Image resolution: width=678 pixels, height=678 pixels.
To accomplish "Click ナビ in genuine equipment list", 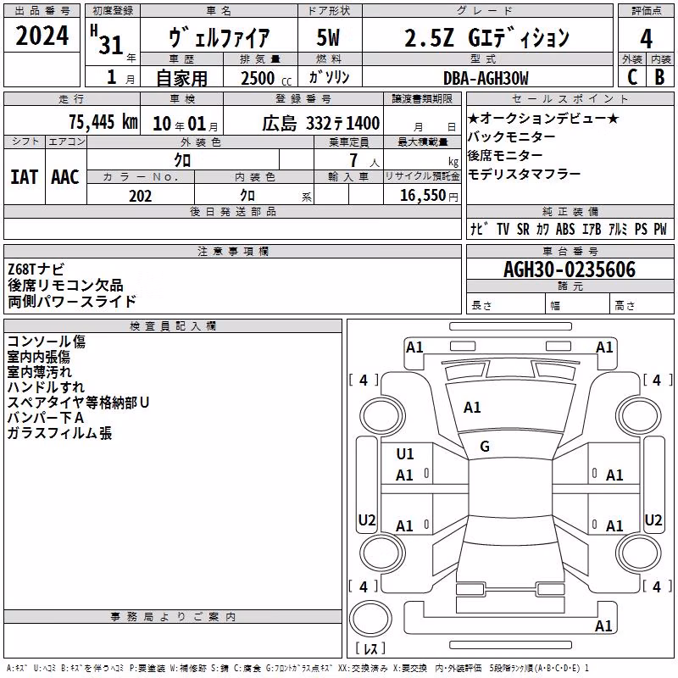I will click(479, 229).
